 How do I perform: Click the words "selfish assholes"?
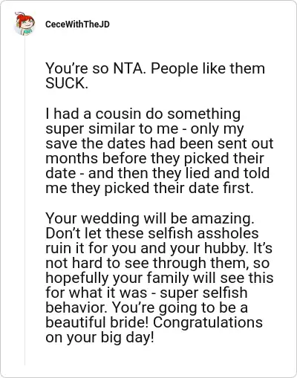click(203, 233)
